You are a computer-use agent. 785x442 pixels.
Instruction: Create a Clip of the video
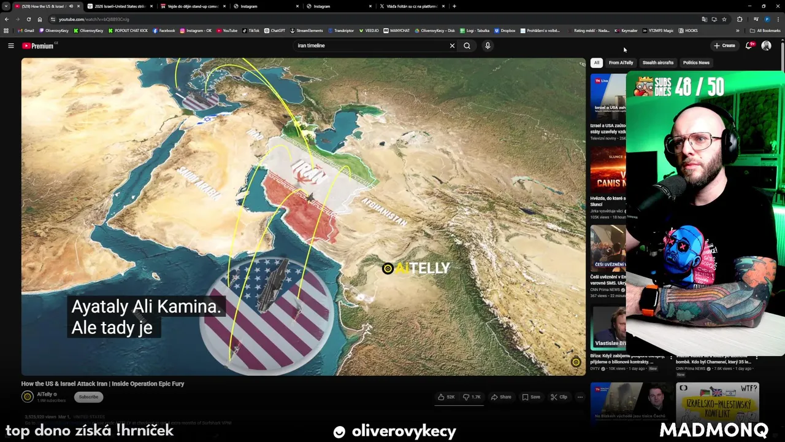[x=559, y=397]
